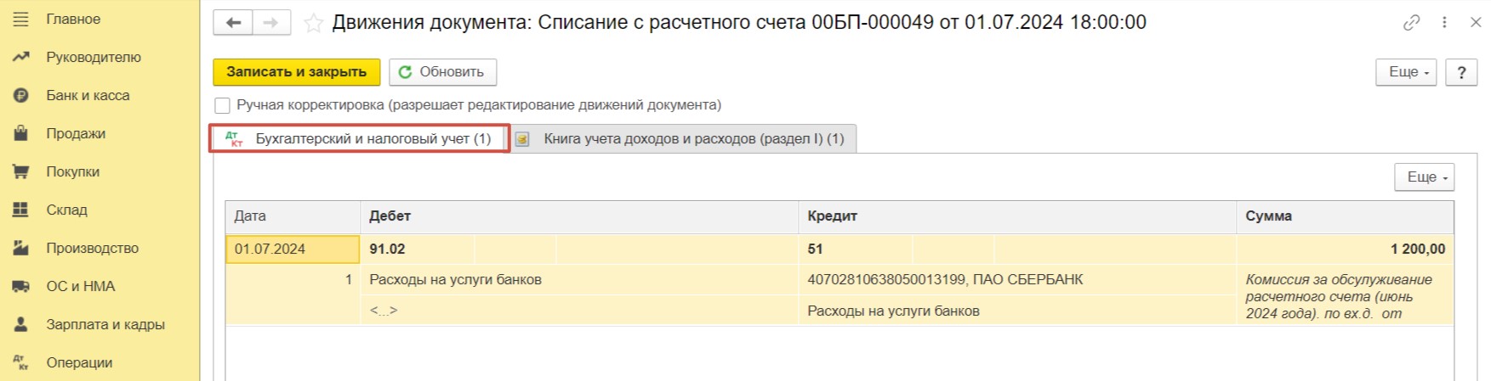This screenshot has width=1491, height=381.
Task: Select the date cell 01.07.2024
Action: (x=292, y=249)
